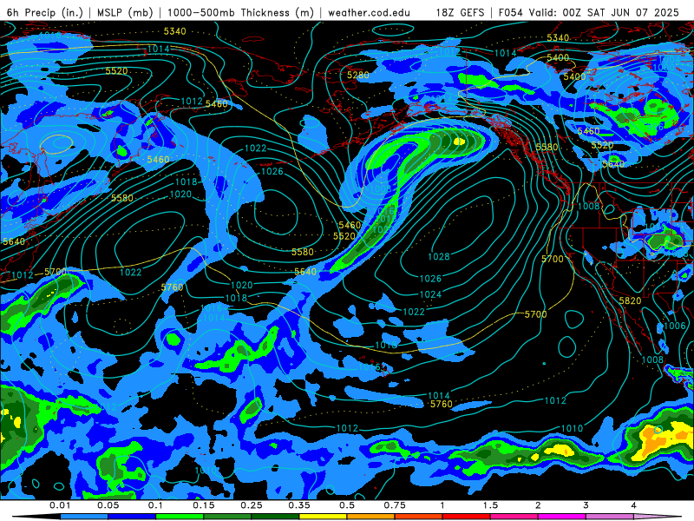Click the 5280 thickness label
Viewport: 694px width, 521px height.
click(x=358, y=76)
